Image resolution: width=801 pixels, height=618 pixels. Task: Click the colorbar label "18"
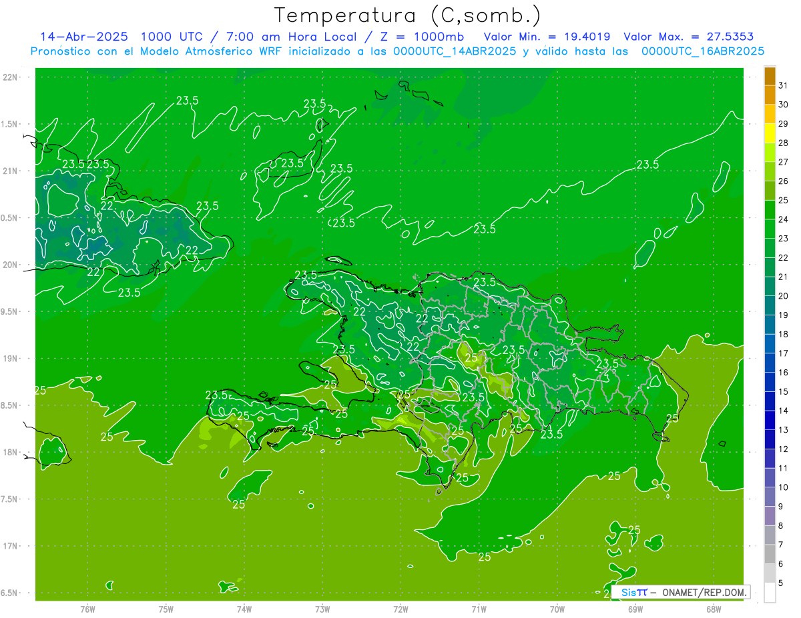(784, 334)
